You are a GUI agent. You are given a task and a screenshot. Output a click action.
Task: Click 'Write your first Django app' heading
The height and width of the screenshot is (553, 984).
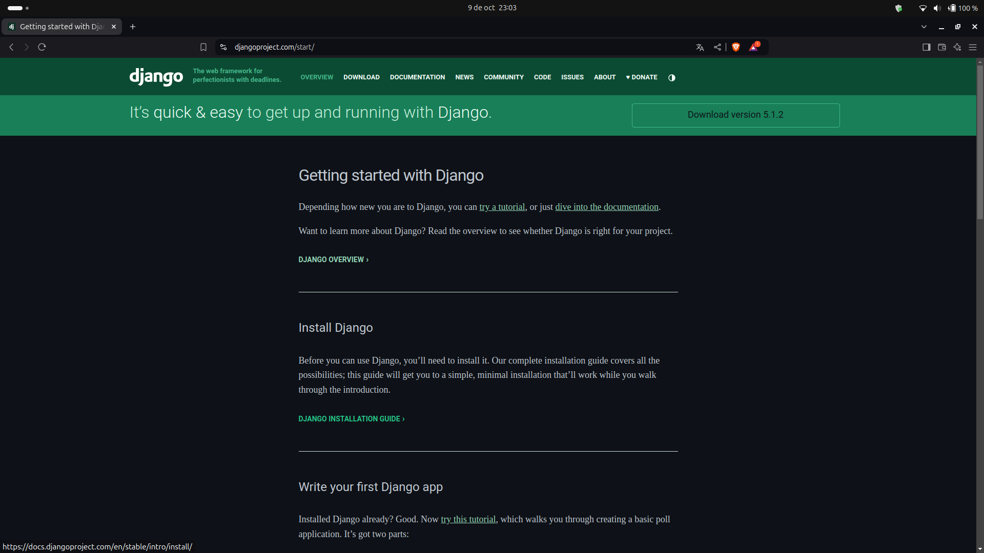(x=371, y=487)
